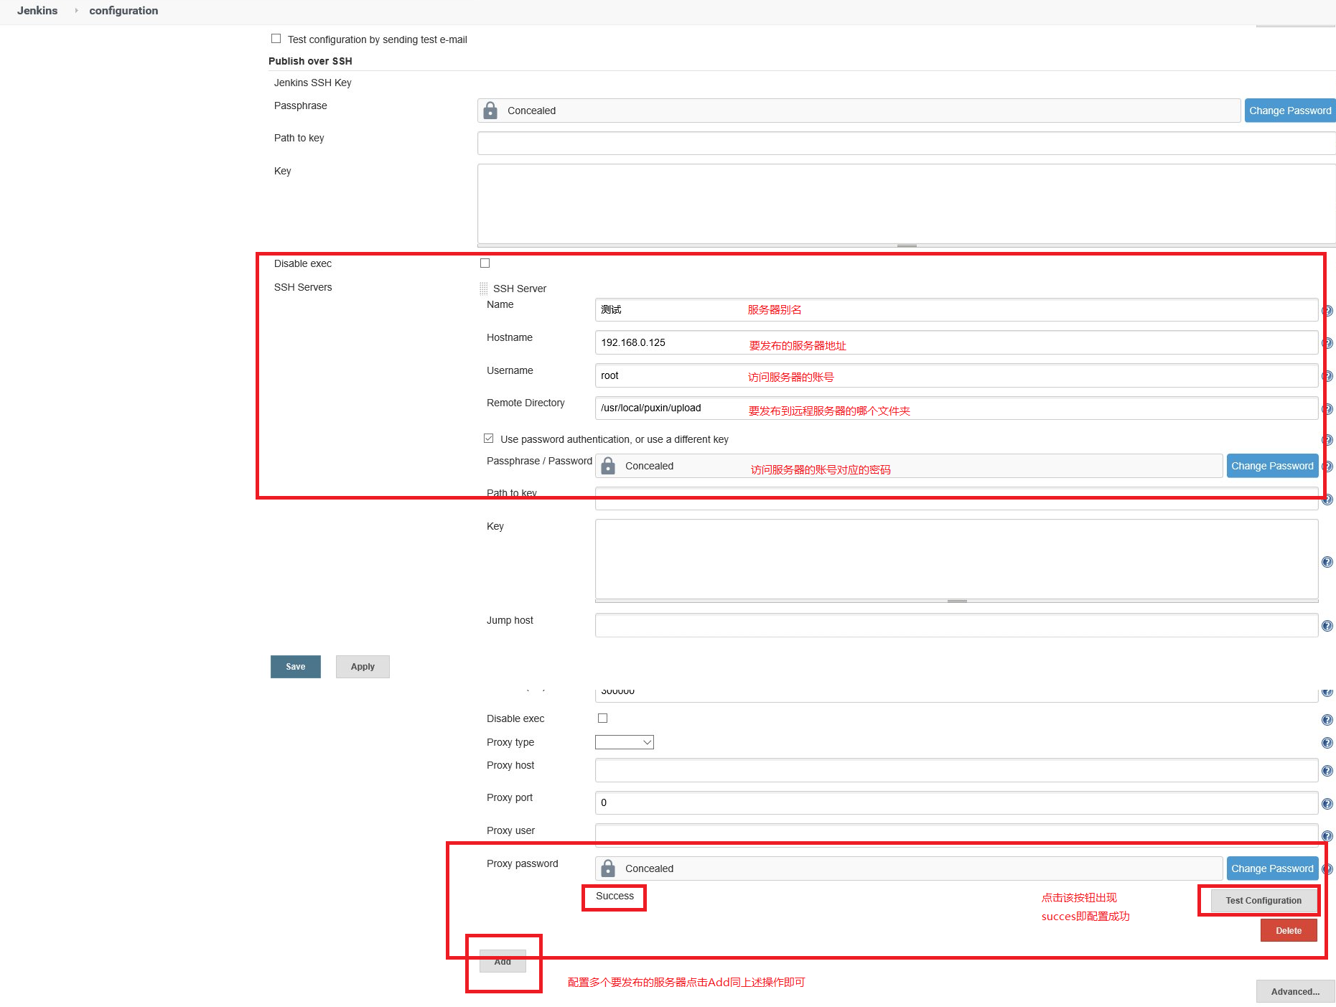Viewport: 1336px width, 1007px height.
Task: Open help for the Username field
Action: 1327,375
